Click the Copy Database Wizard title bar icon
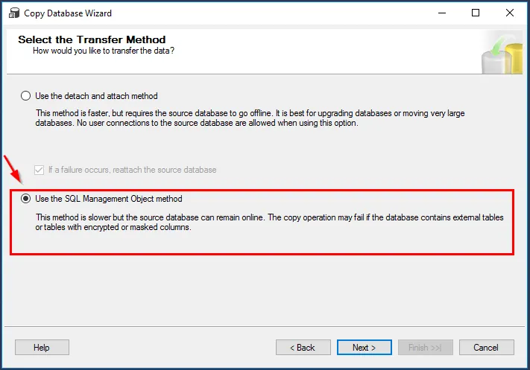Image resolution: width=530 pixels, height=370 pixels. (x=12, y=13)
